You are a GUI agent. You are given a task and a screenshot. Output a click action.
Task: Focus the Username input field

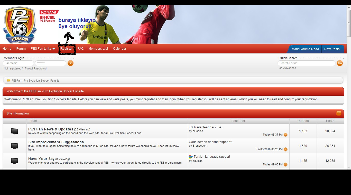point(18,63)
